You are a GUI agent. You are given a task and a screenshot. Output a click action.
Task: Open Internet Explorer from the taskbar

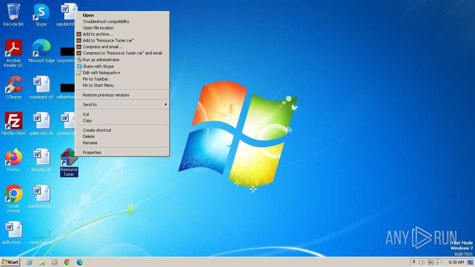[29, 262]
